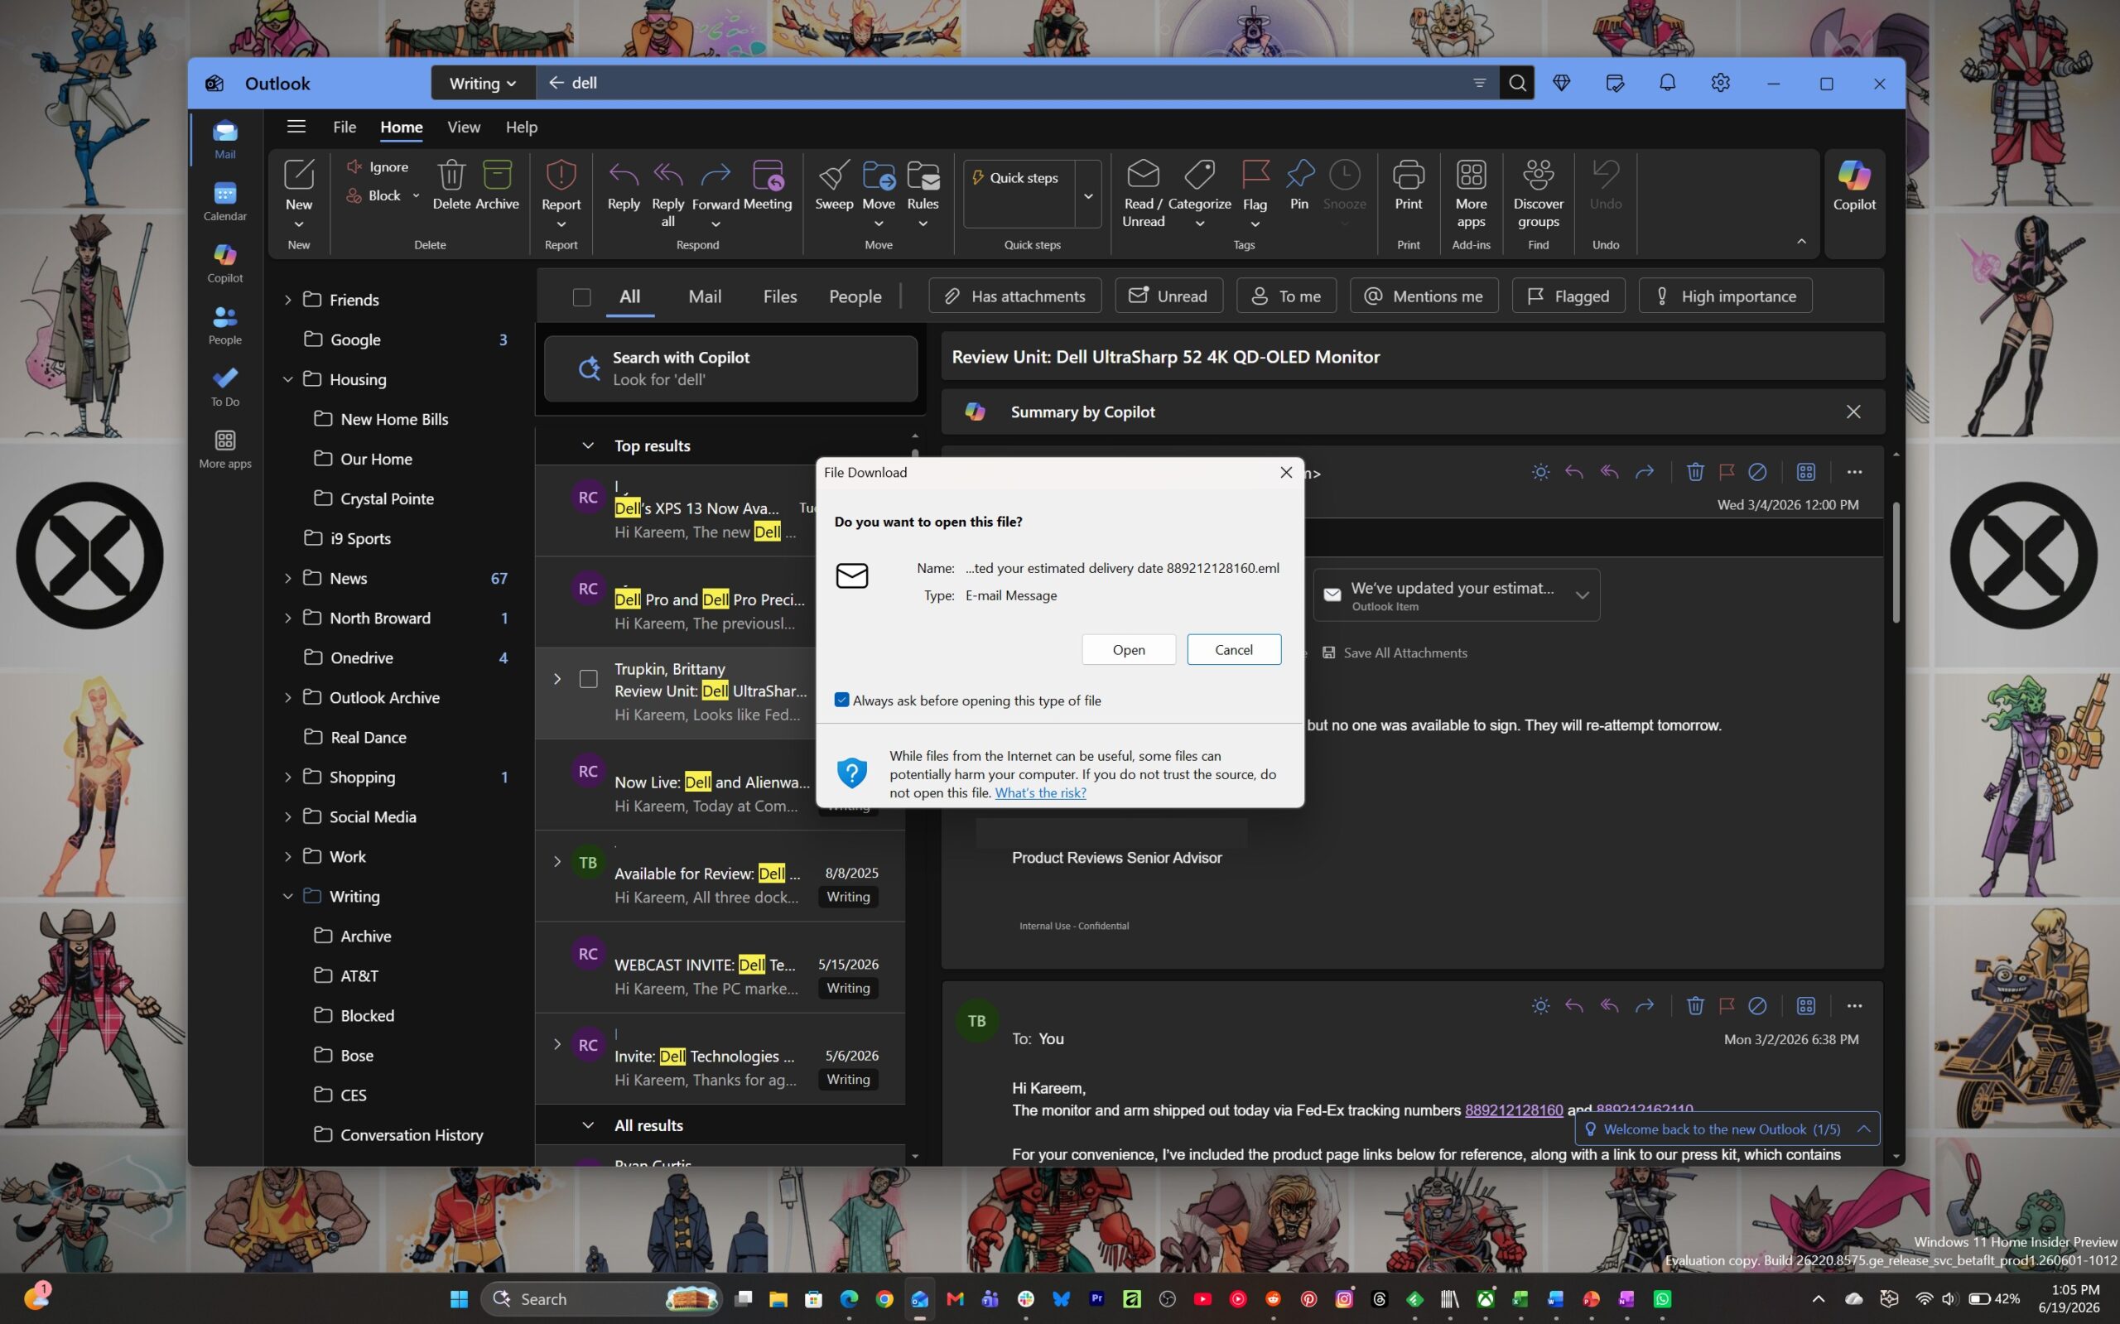Click the Reply button in the ribbon

[x=624, y=185]
